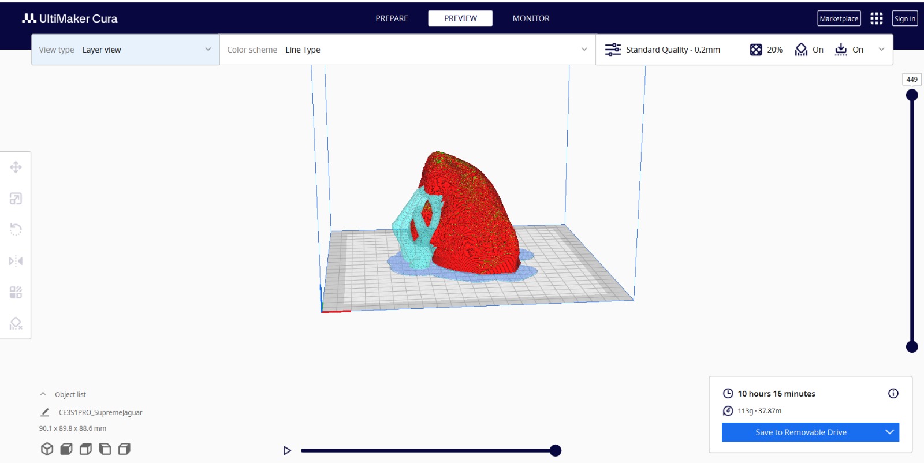Click the 10 hours 16 minutes estimate
The width and height of the screenshot is (924, 463).
(x=776, y=394)
